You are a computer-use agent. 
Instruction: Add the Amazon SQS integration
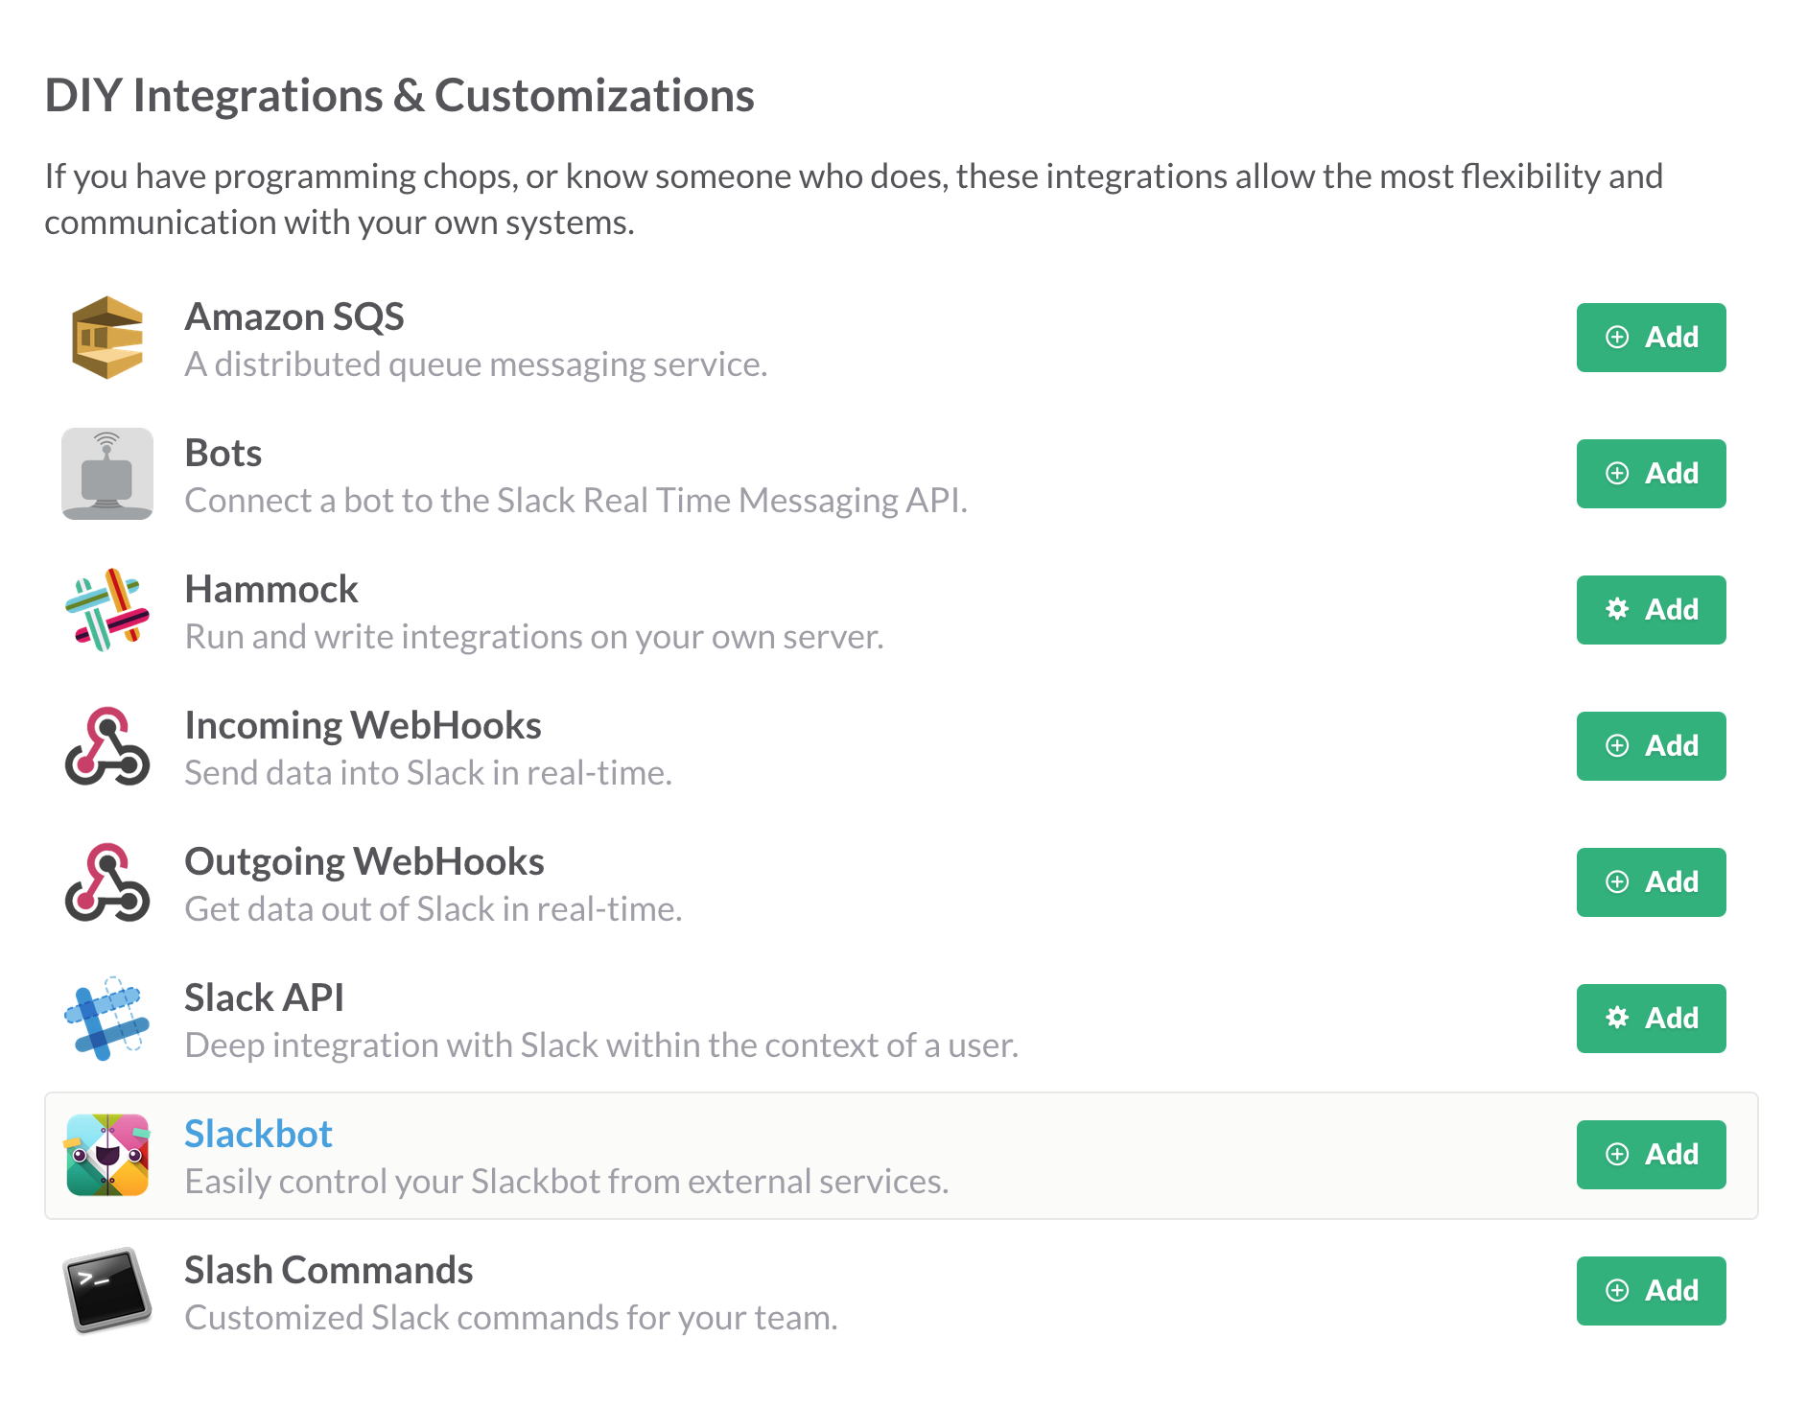click(x=1650, y=338)
